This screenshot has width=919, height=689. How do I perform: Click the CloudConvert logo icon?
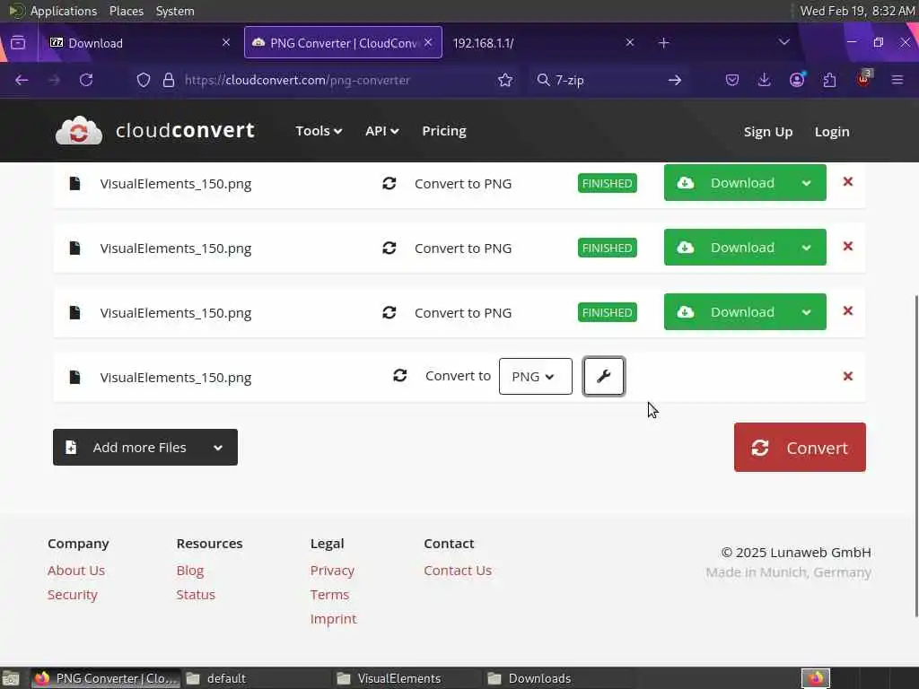(79, 131)
